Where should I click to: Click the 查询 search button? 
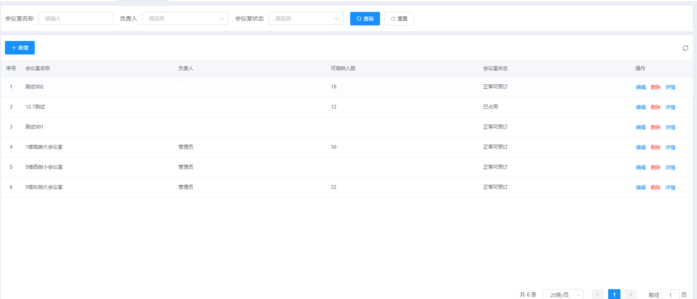[365, 19]
